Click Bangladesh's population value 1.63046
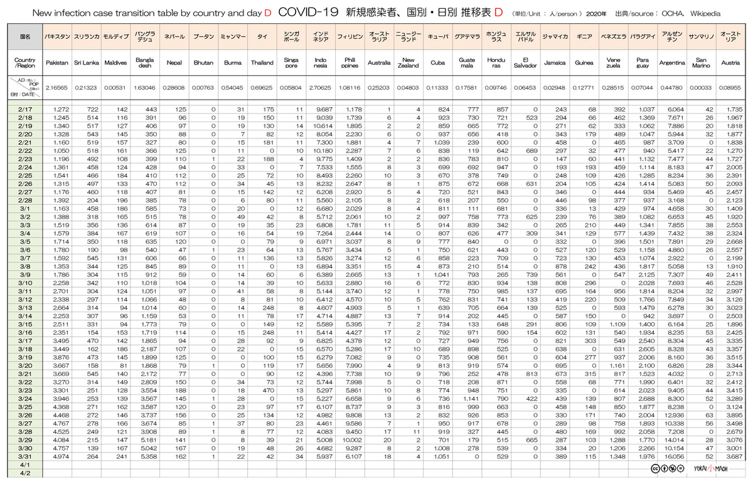 144,88
